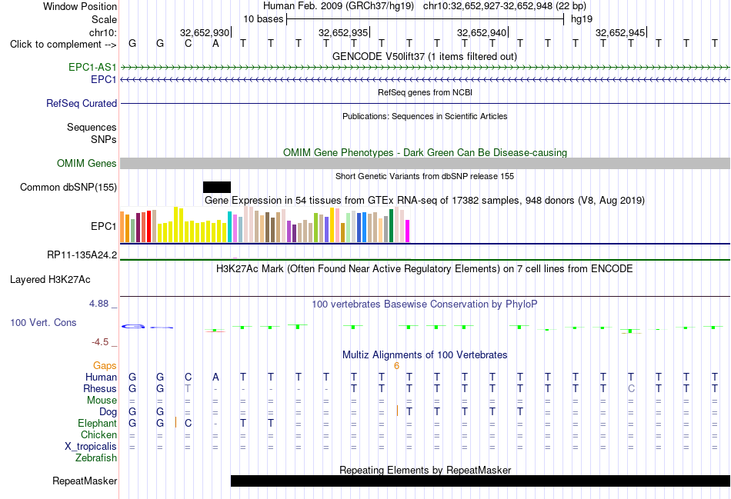The image size is (731, 499).
Task: Click the OMIM Genes track label
Action: pos(86,164)
